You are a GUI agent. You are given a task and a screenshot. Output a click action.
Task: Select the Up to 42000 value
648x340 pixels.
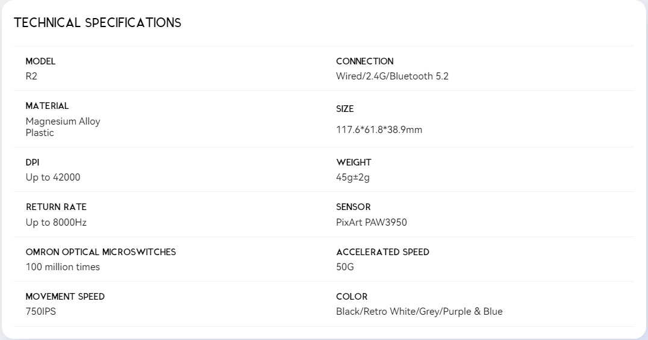(53, 178)
